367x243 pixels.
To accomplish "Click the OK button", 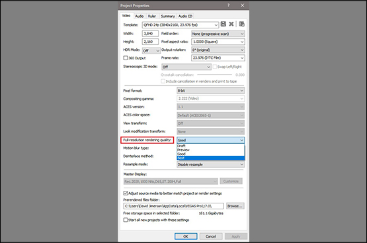I will [x=186, y=236].
